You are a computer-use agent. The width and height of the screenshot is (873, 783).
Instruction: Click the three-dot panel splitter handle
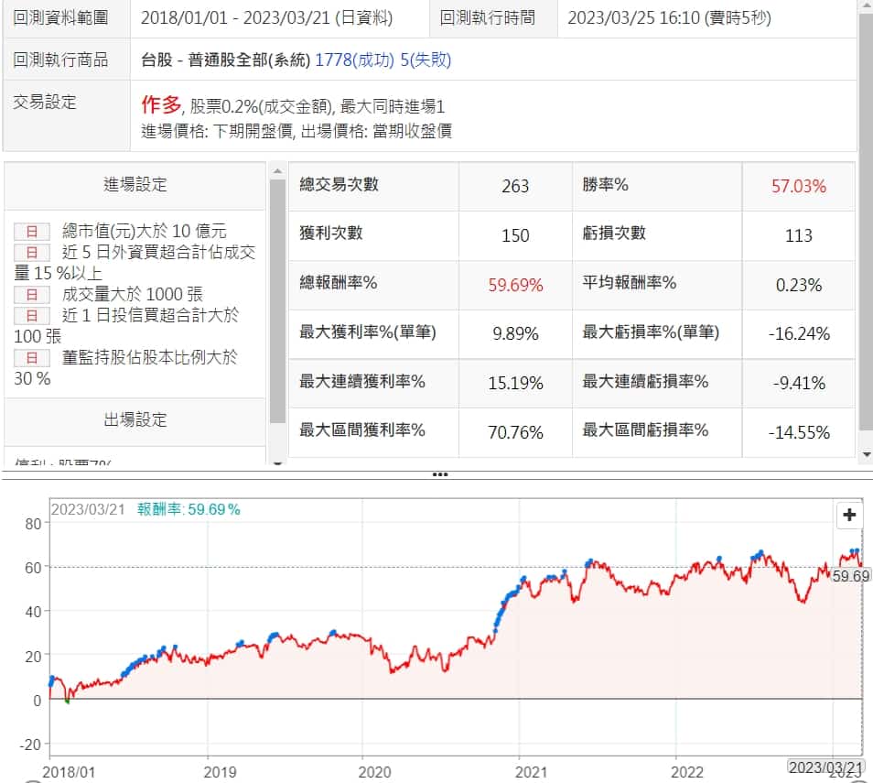439,474
